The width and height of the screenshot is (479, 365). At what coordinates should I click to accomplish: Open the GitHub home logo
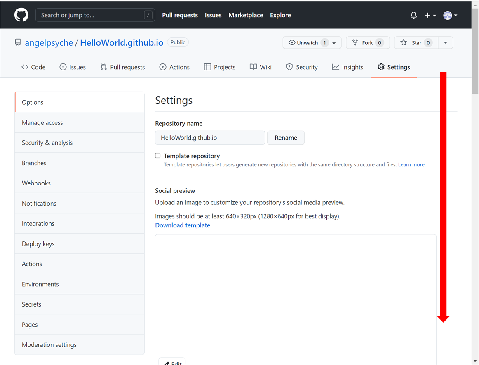coord(21,15)
